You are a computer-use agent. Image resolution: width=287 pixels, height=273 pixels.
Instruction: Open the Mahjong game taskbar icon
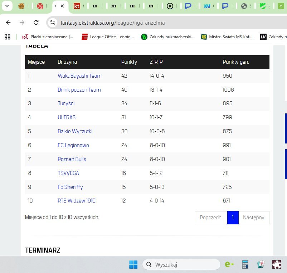pos(261,264)
